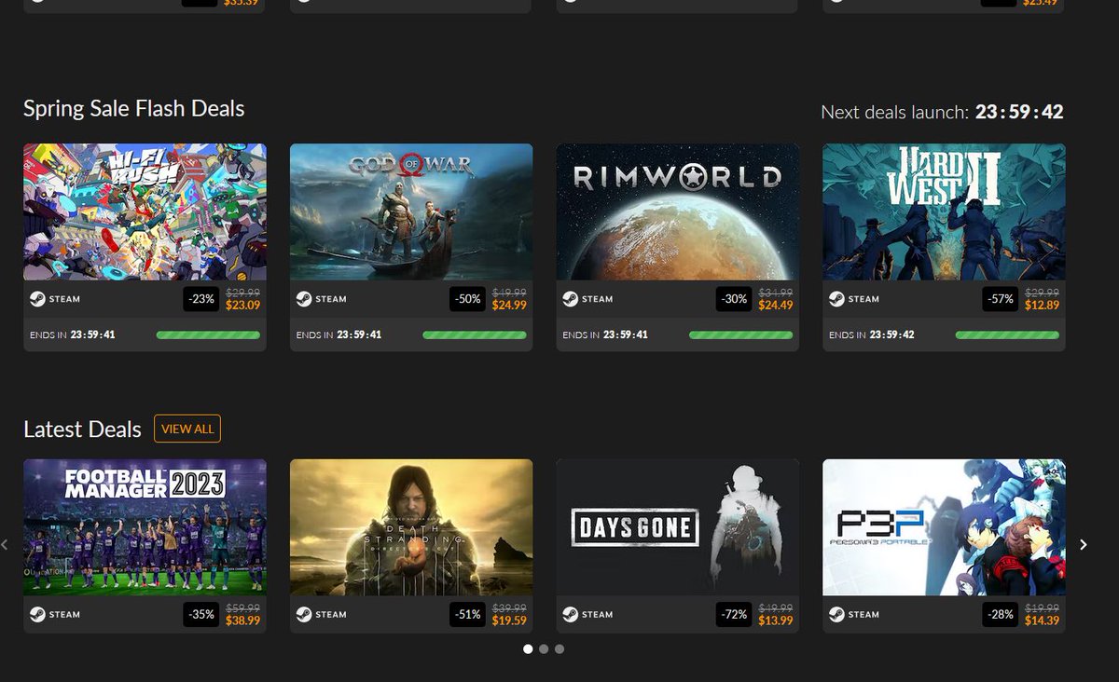Open the Hard West II game artwork

[x=944, y=211]
